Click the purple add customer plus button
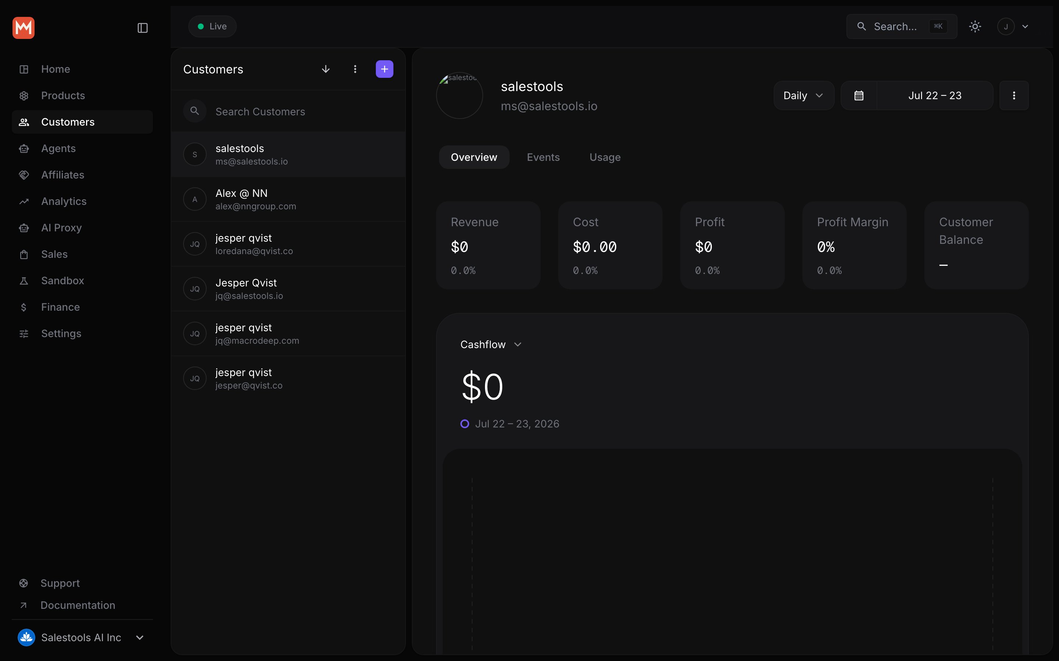The image size is (1059, 661). [x=384, y=69]
